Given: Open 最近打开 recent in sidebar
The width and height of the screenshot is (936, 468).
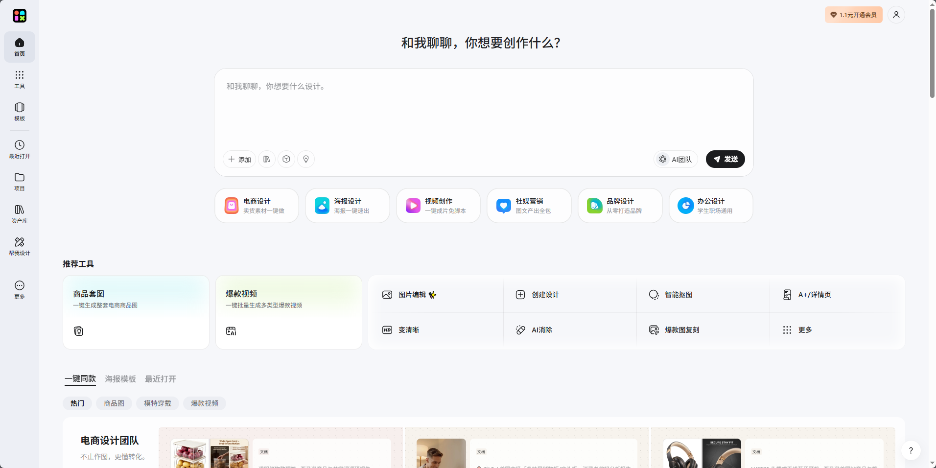Looking at the screenshot, I should tap(20, 149).
